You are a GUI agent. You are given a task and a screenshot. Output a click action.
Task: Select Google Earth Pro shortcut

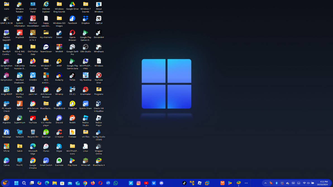(72, 50)
